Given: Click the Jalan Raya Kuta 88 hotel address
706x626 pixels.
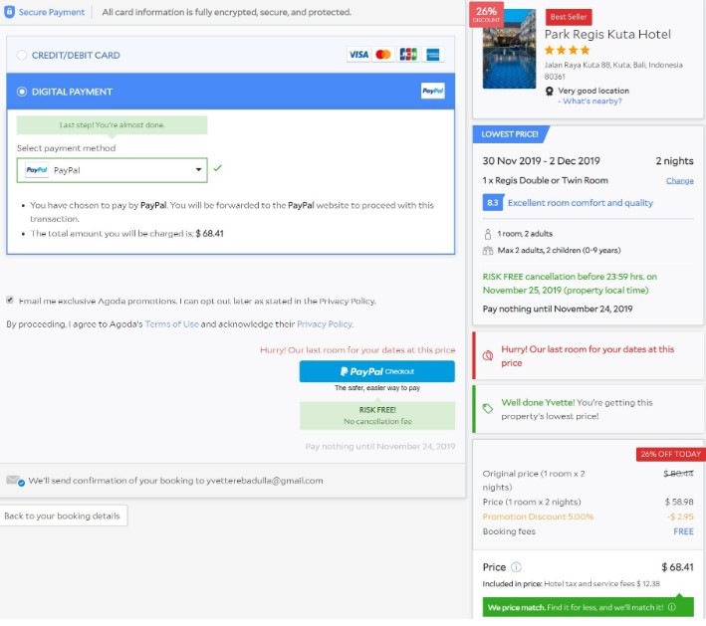Looking at the screenshot, I should point(613,71).
